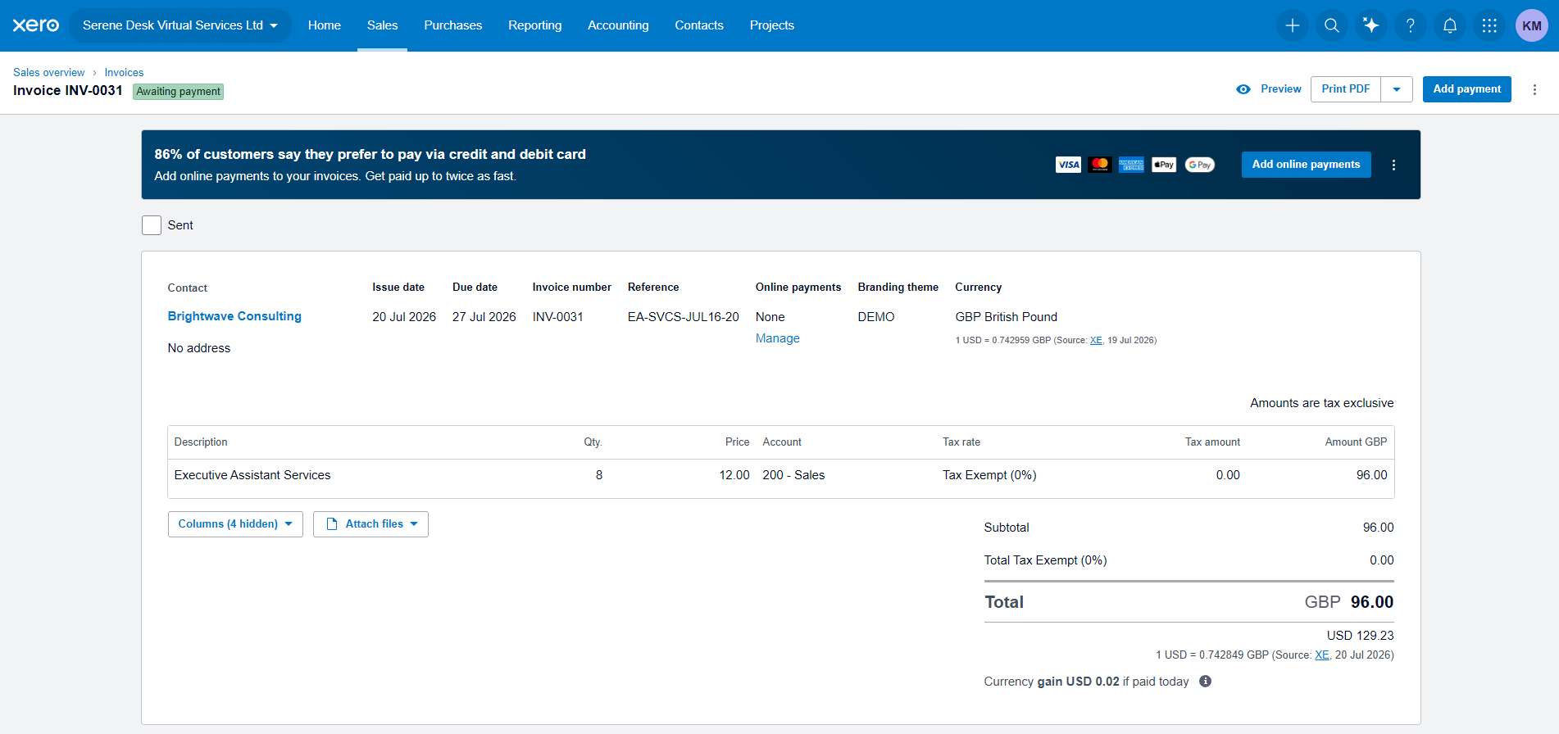1559x734 pixels.
Task: Click the KM user avatar
Action: (1532, 25)
